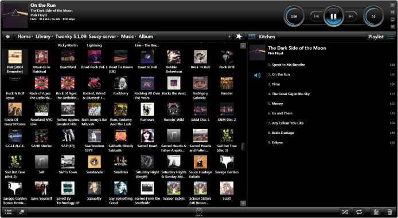Open the Scott album
Viewport: 398px width, 218px height.
click(227, 191)
